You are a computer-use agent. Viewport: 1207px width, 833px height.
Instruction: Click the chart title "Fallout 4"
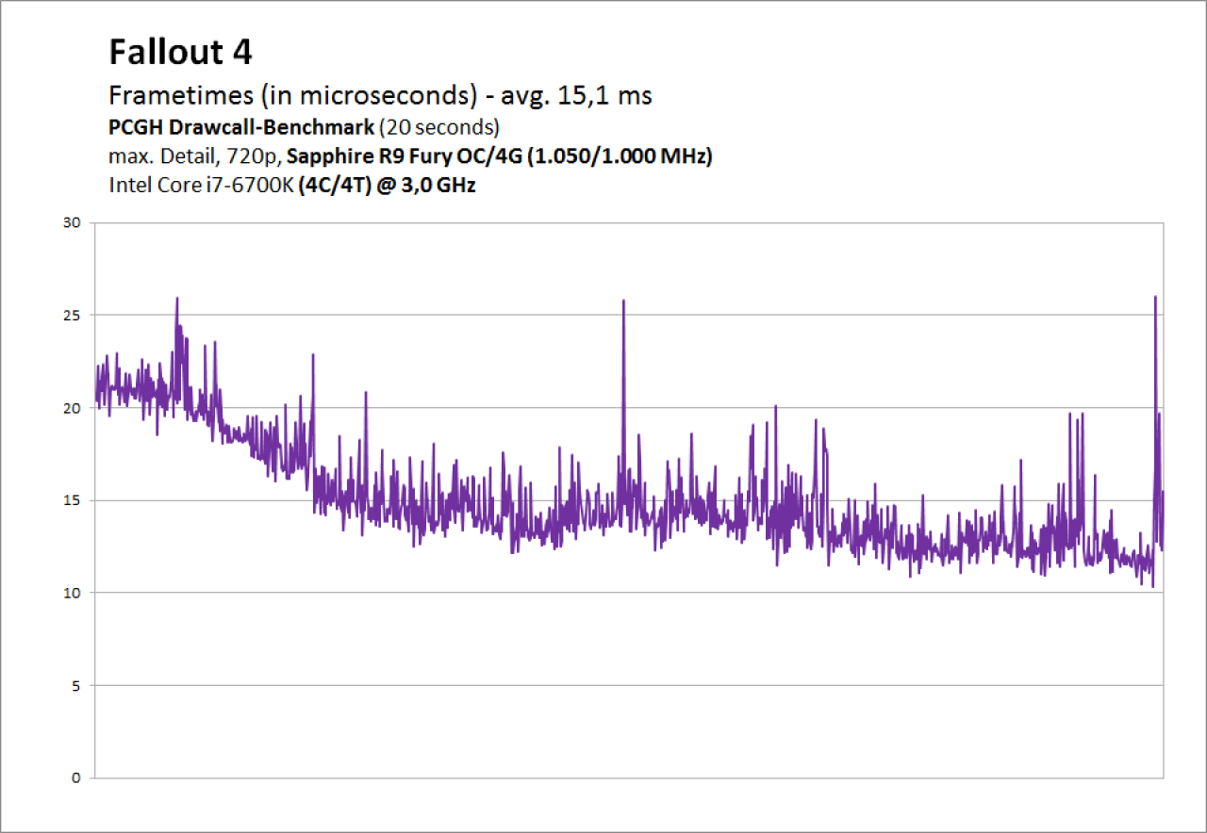click(180, 52)
